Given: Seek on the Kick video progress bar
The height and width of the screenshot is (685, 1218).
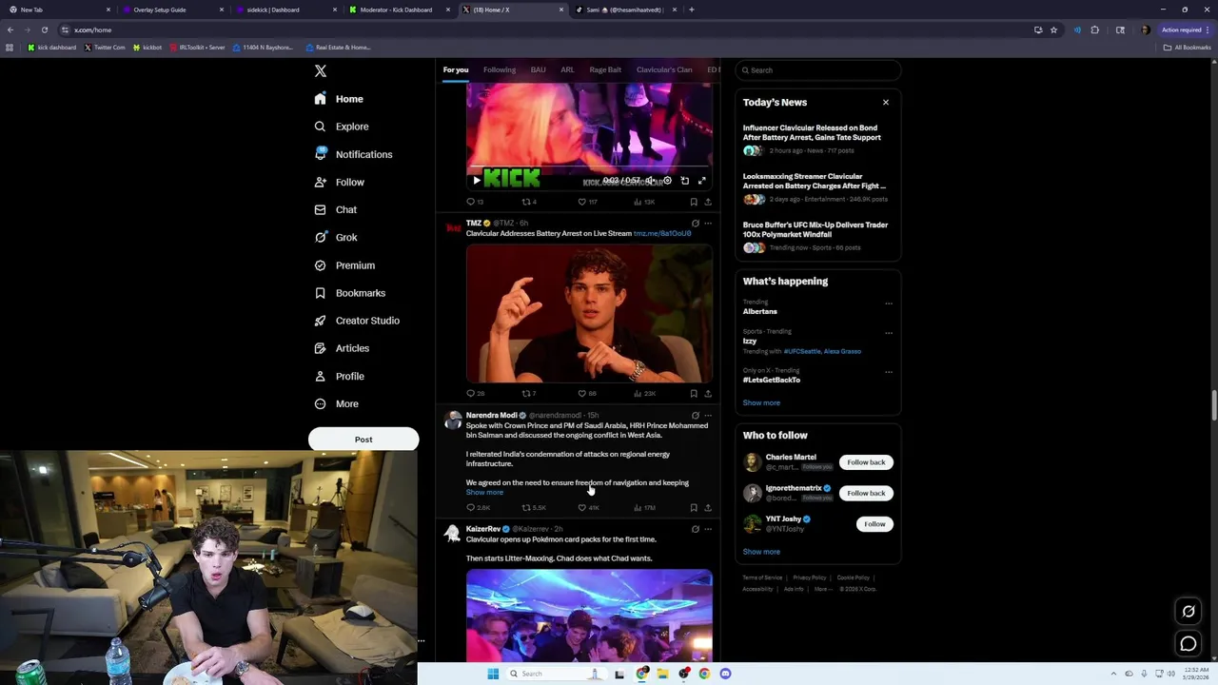Looking at the screenshot, I should coord(589,168).
